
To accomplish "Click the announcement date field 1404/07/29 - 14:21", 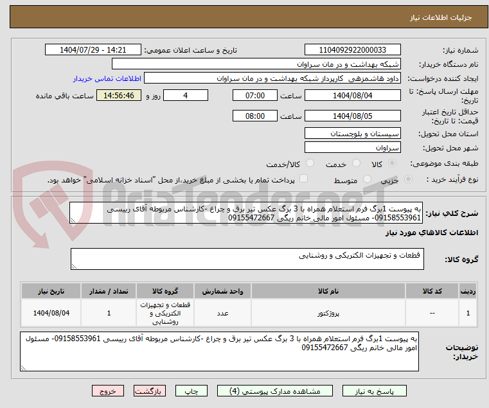I will tap(93, 50).
